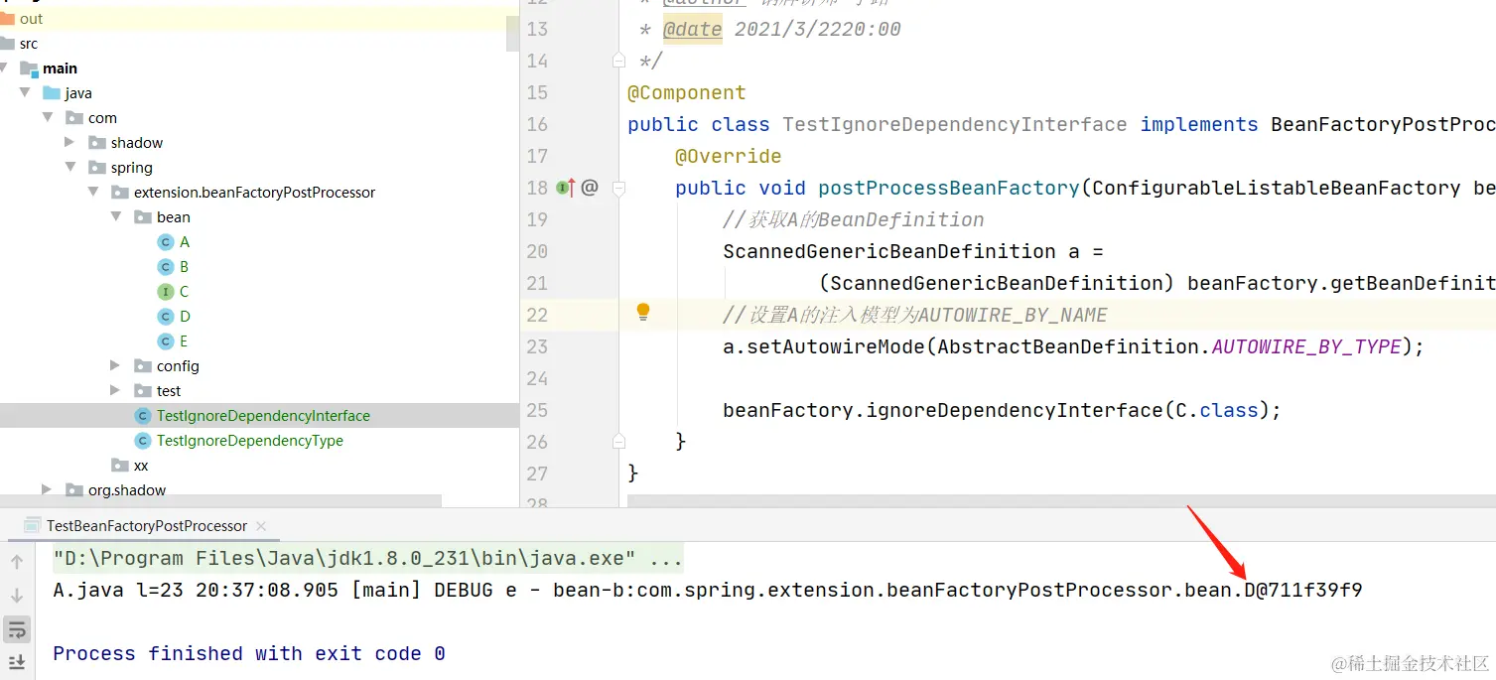Click the TestIgnoreDependencyType class icon

(x=143, y=441)
